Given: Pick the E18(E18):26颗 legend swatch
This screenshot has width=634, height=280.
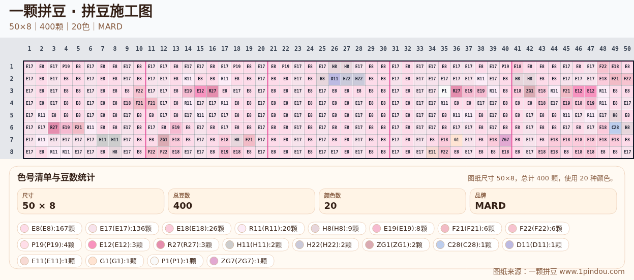Looking at the screenshot, I should [x=197, y=229].
